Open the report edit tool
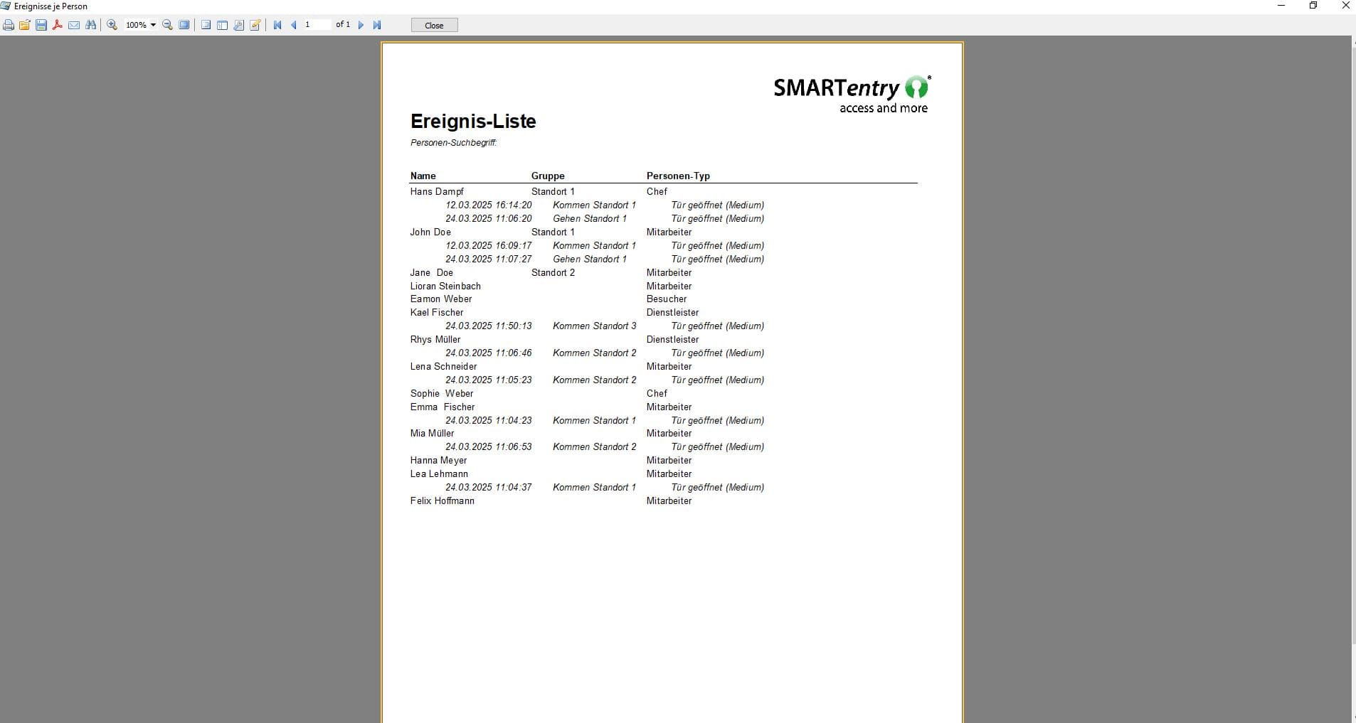1356x723 pixels. click(254, 25)
